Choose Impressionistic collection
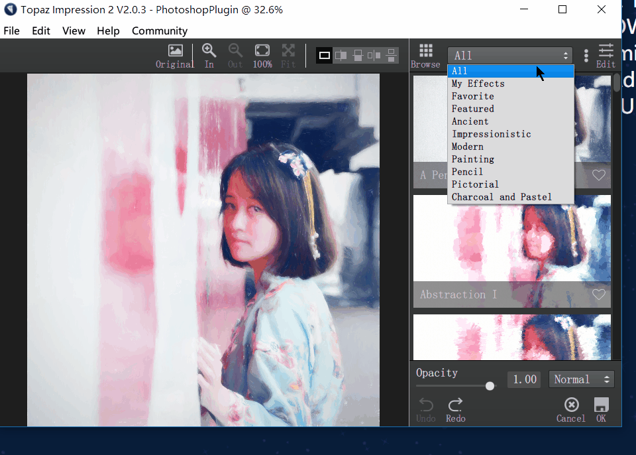The image size is (636, 455). coord(511,134)
